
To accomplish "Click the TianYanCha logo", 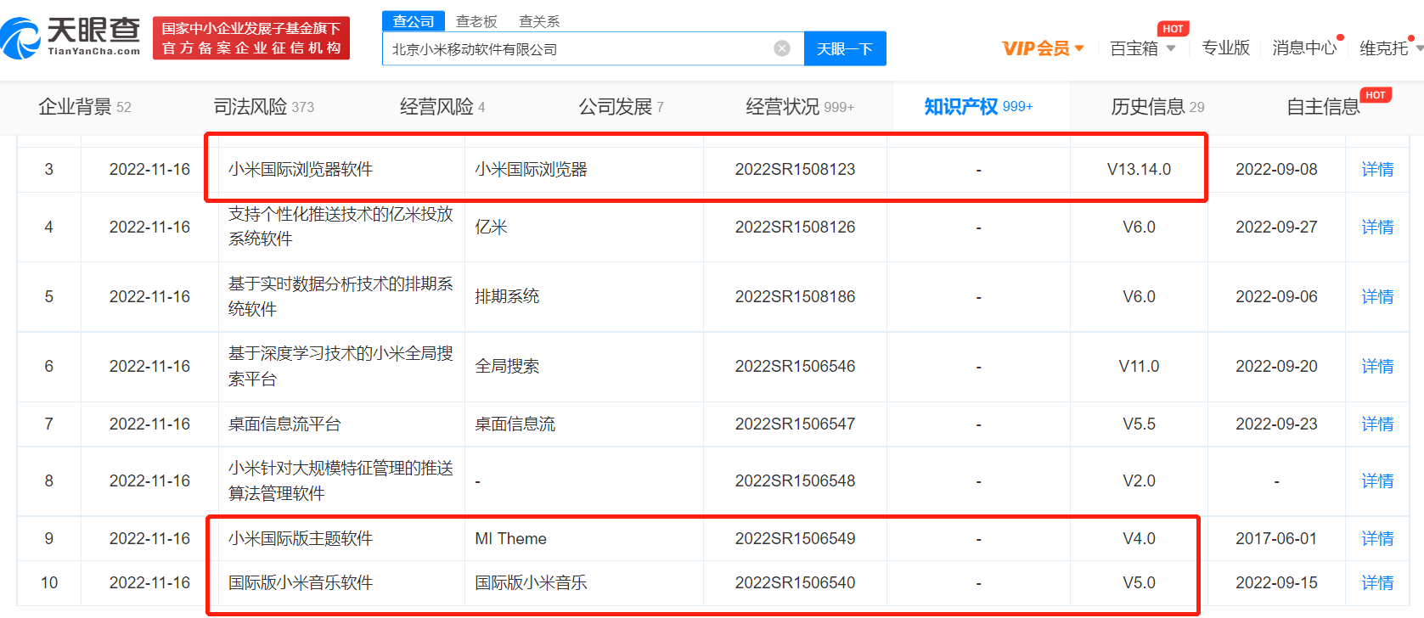I will [71, 37].
